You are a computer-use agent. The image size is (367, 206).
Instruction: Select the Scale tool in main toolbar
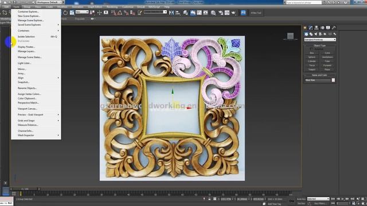72,13
